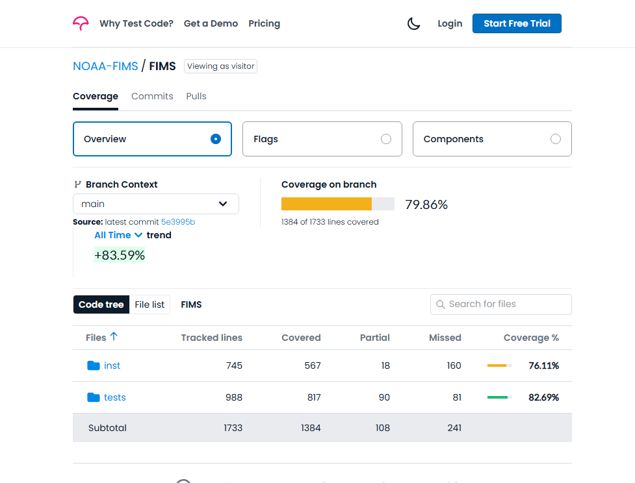Switch to File list view
Screen dimensions: 635x483
[x=149, y=304]
